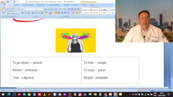Save the document from quick access toolbar
This screenshot has height=97, width=173.
[8, 2]
